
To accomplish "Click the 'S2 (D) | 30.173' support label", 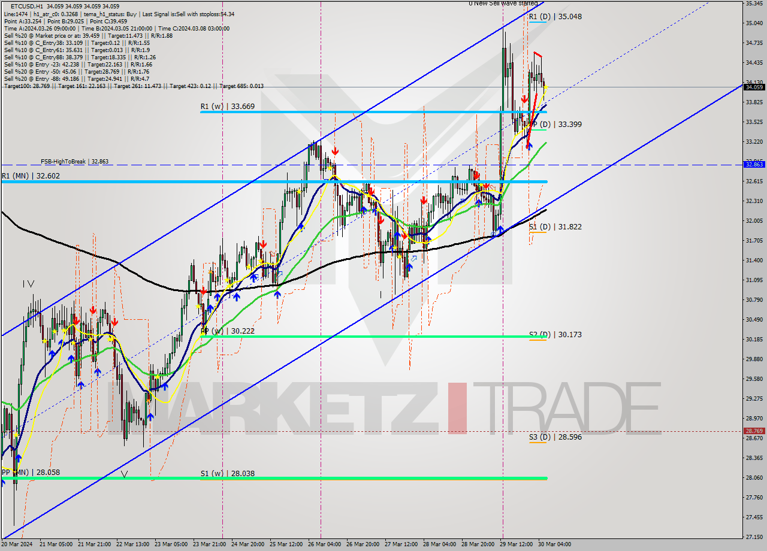I will tap(555, 335).
